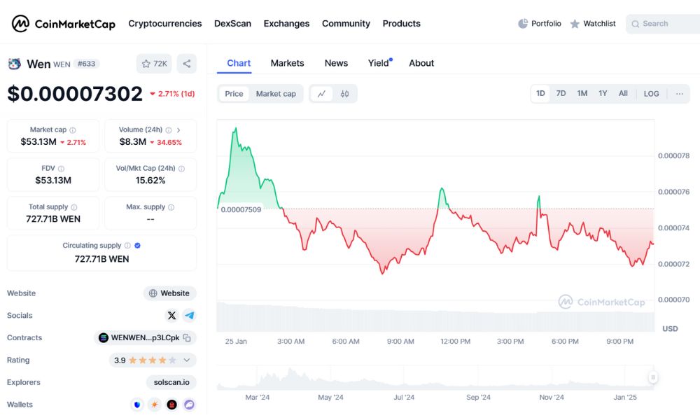
Task: Click the WENWEN...p3LCpk contract chip
Action: pos(145,338)
